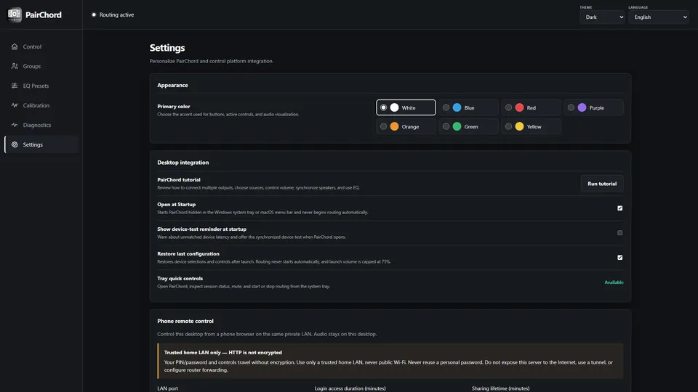The image size is (698, 392).
Task: Click the Login access duration (minutes) label
Action: 350,388
